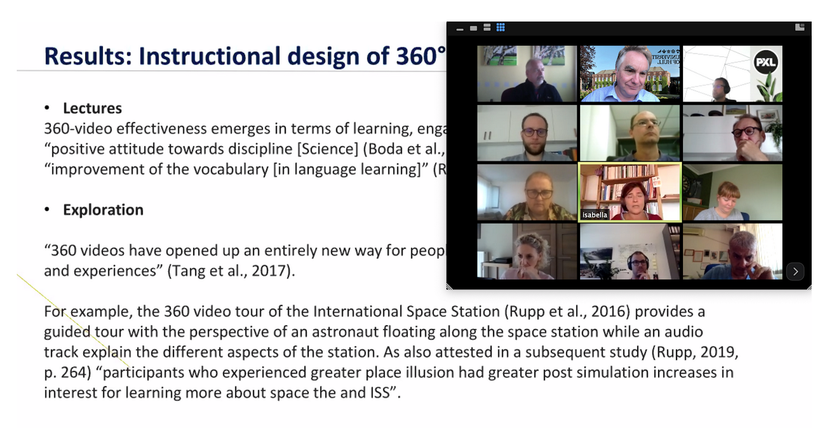This screenshot has width=835, height=428.
Task: Select the participant wearing headset by whiteboard
Action: (630, 252)
